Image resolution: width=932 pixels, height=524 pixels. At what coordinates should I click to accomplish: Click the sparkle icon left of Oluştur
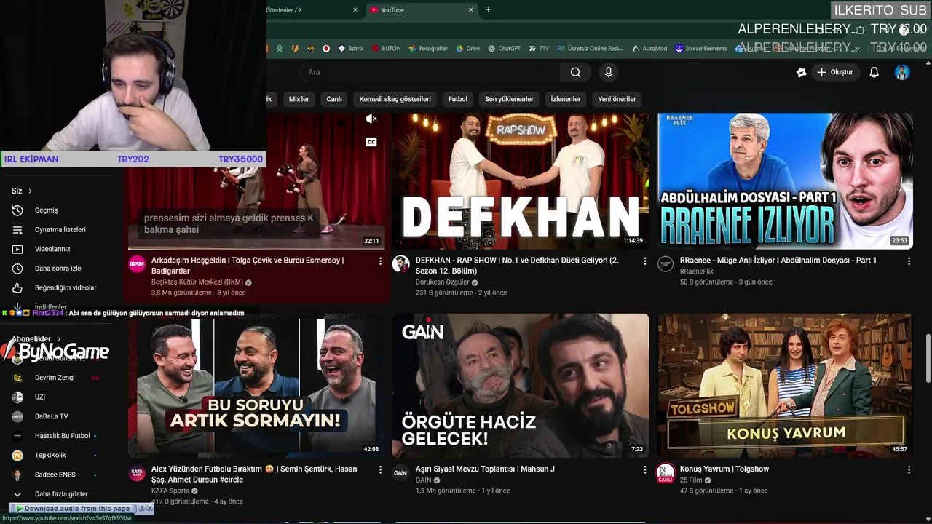[801, 72]
